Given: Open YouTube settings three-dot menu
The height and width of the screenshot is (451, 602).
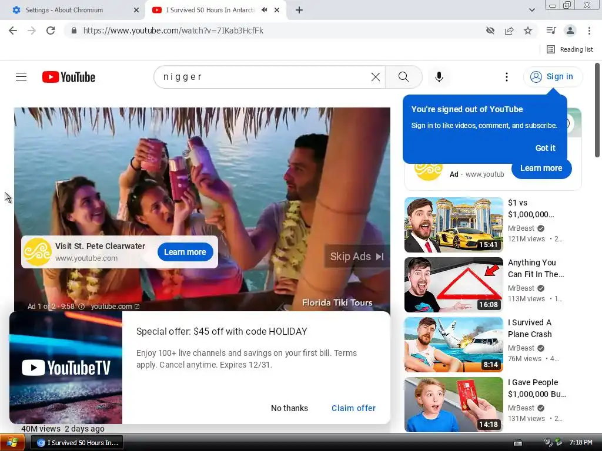Looking at the screenshot, I should click(x=507, y=77).
